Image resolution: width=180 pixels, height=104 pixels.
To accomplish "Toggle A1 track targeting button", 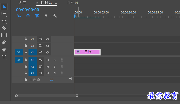I will 33,60.
